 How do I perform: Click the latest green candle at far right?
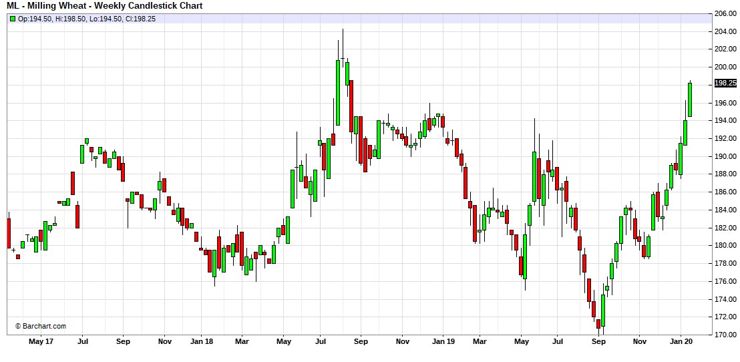point(690,100)
